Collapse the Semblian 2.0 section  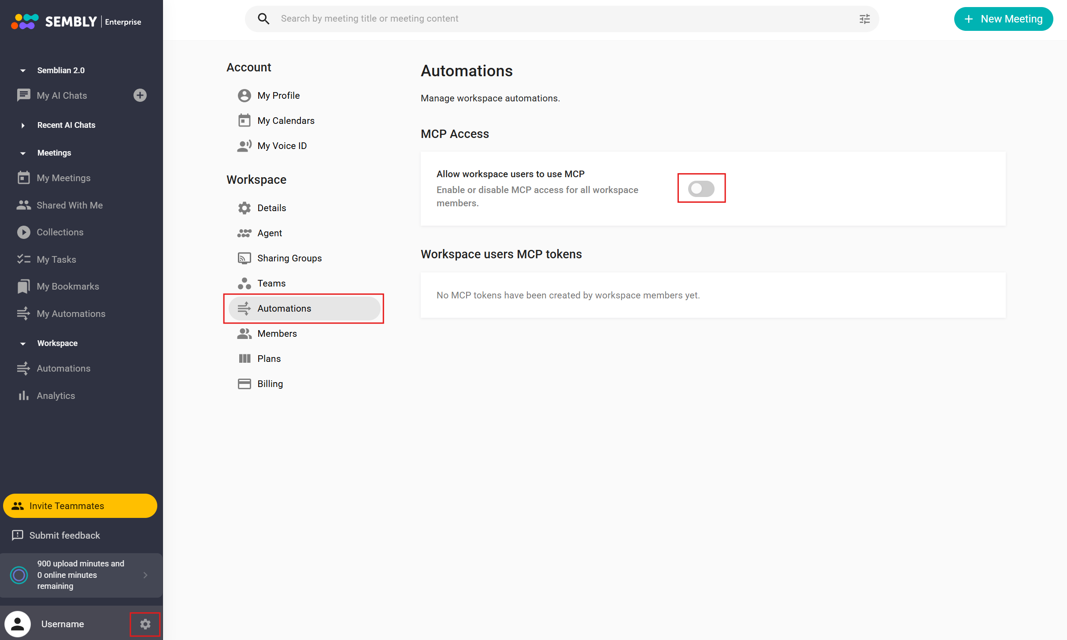(23, 71)
